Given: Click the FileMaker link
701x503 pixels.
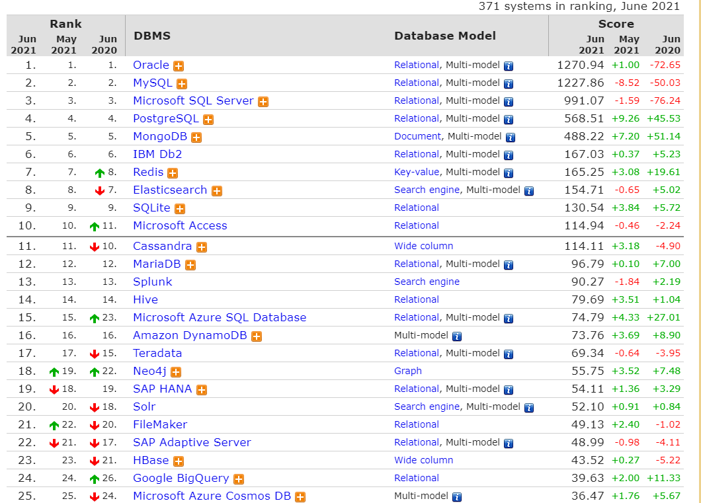Looking at the screenshot, I should click(160, 425).
